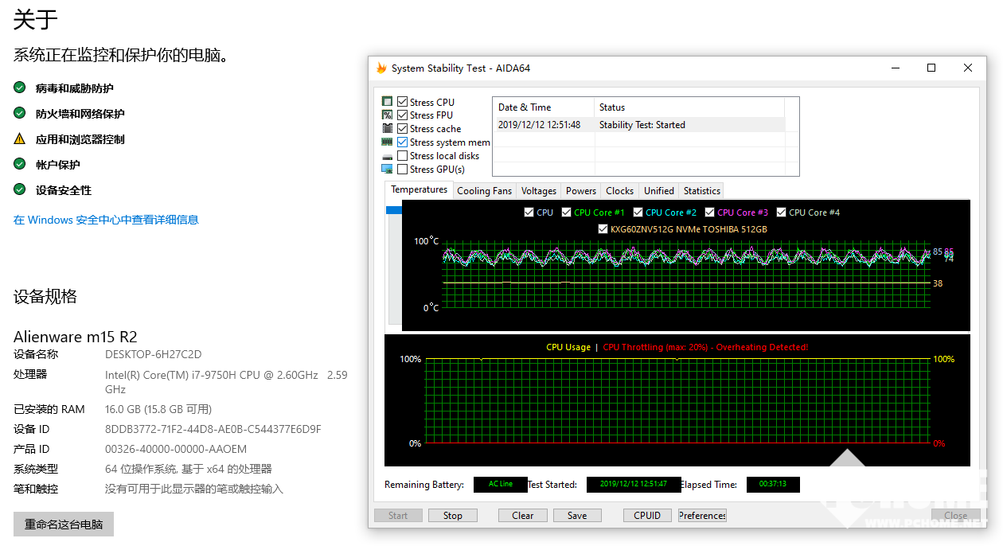Click the AC Line battery status field
The width and height of the screenshot is (1003, 546).
tap(501, 484)
